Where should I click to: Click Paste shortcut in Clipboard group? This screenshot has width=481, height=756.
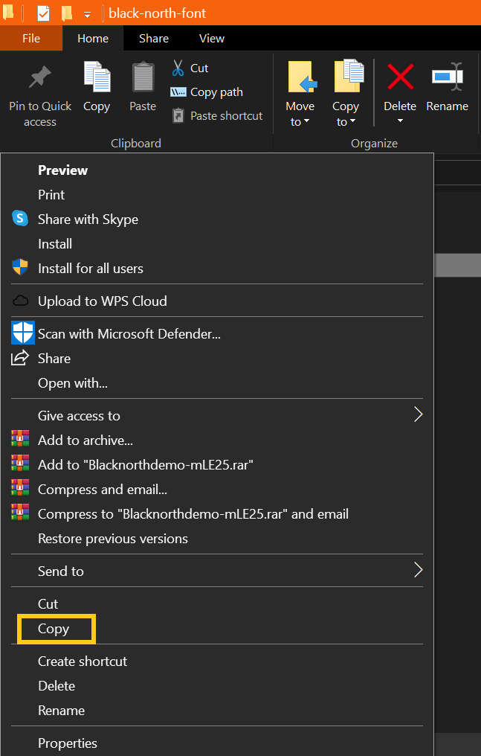click(226, 116)
